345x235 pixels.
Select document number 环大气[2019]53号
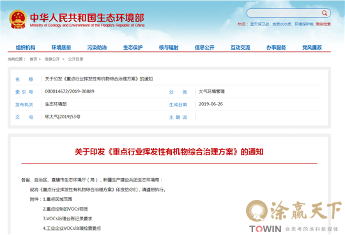tap(63, 117)
